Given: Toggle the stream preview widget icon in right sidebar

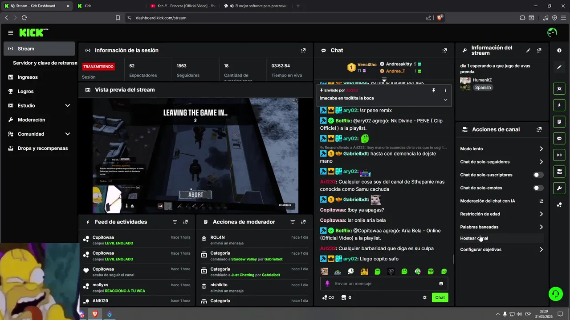Looking at the screenshot, I should tap(559, 89).
